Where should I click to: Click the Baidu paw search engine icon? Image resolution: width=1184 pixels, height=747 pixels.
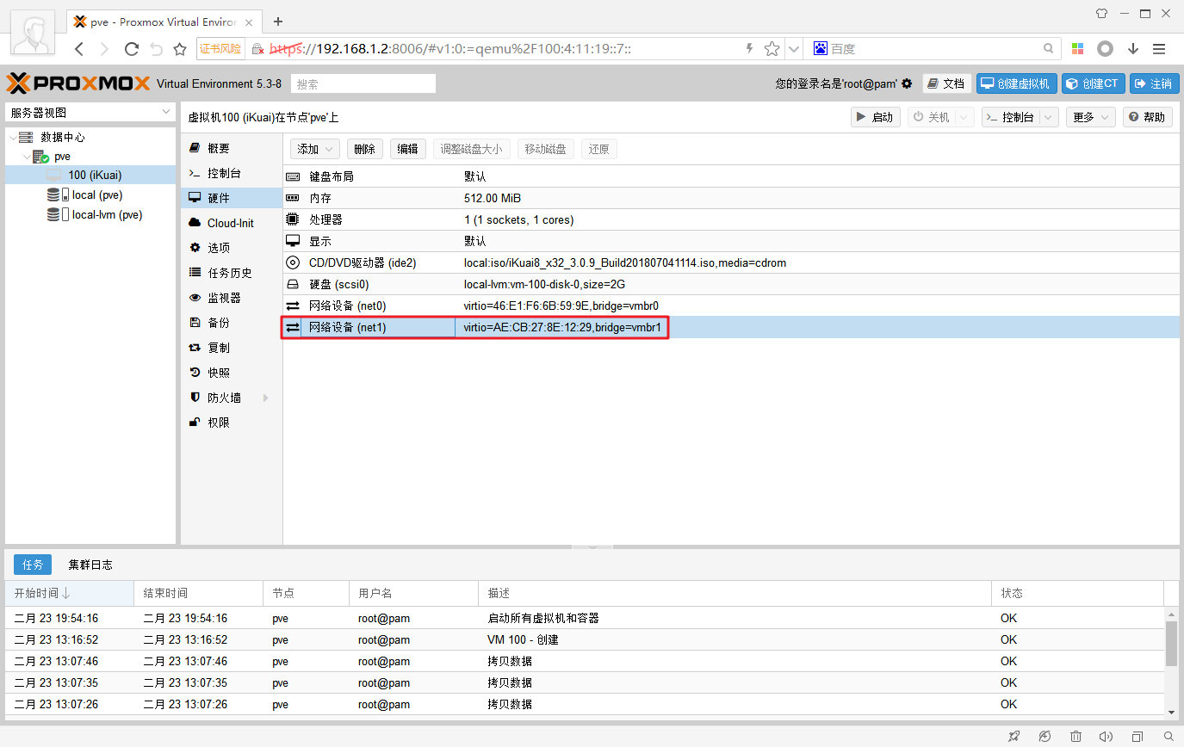[x=820, y=49]
